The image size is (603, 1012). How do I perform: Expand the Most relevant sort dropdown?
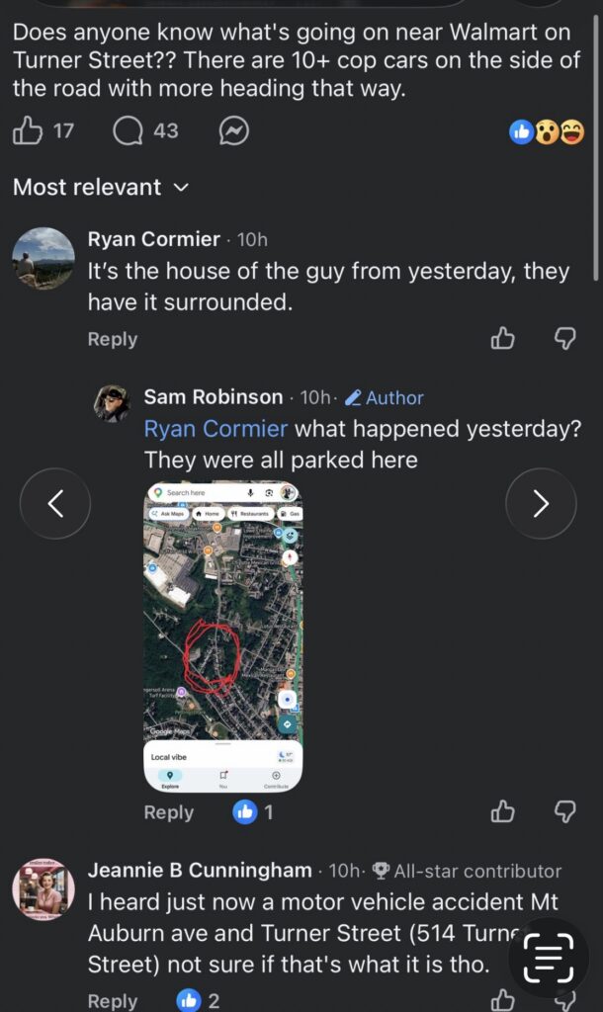point(100,187)
